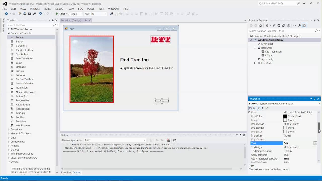Click the Properties page icon in Properties toolbar
This screenshot has width=322, height=181.
[259, 108]
